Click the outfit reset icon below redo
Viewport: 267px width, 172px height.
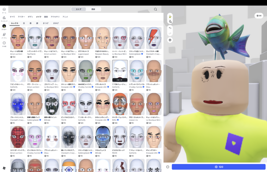pos(170,40)
